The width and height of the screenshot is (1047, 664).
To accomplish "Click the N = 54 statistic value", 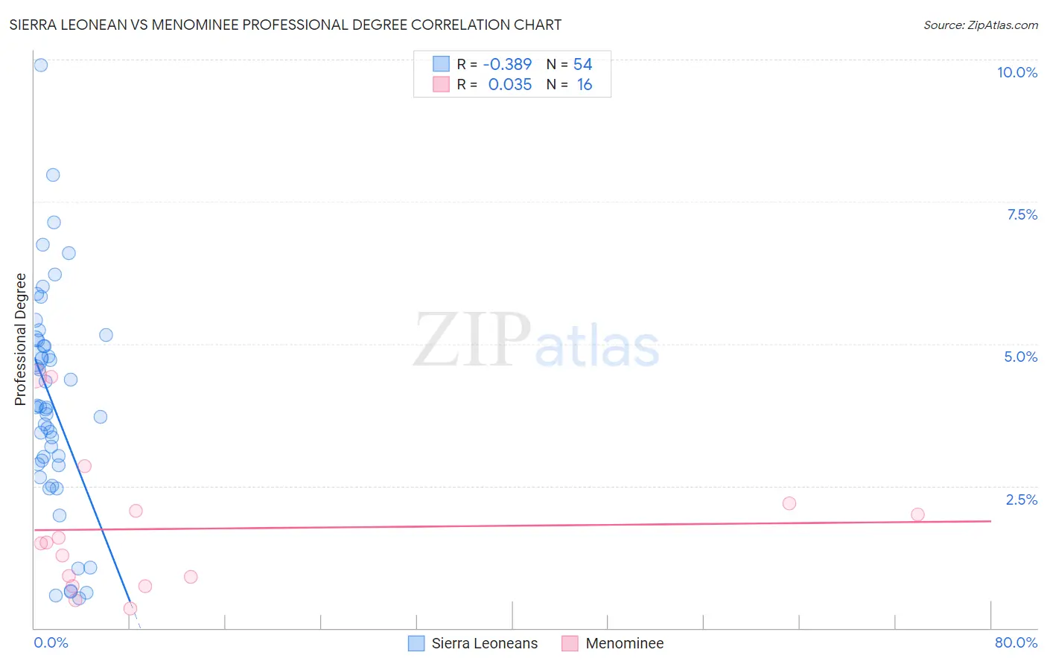I will coord(570,64).
